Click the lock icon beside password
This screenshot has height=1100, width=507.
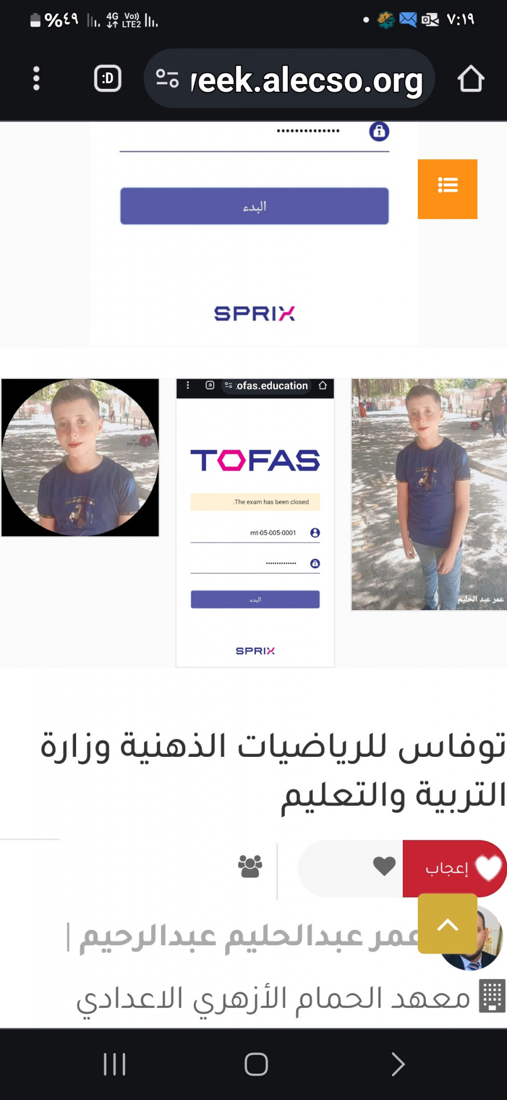click(x=379, y=132)
